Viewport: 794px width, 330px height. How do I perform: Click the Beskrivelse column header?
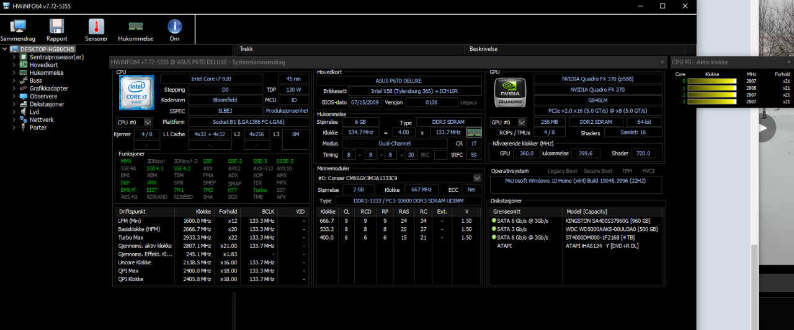point(481,49)
